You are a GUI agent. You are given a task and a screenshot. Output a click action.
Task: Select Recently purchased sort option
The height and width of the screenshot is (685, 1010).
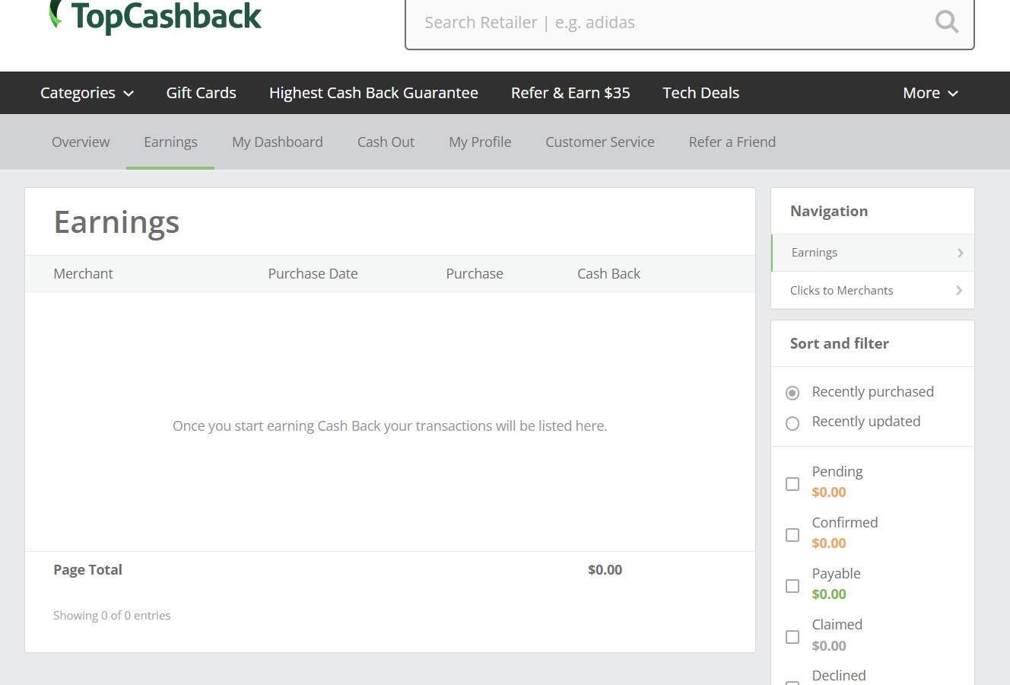click(792, 393)
